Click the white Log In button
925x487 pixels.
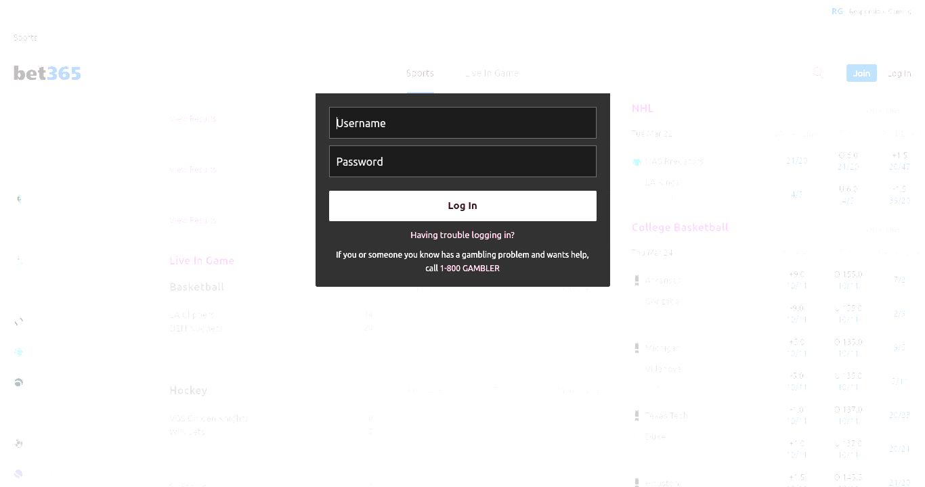point(462,206)
